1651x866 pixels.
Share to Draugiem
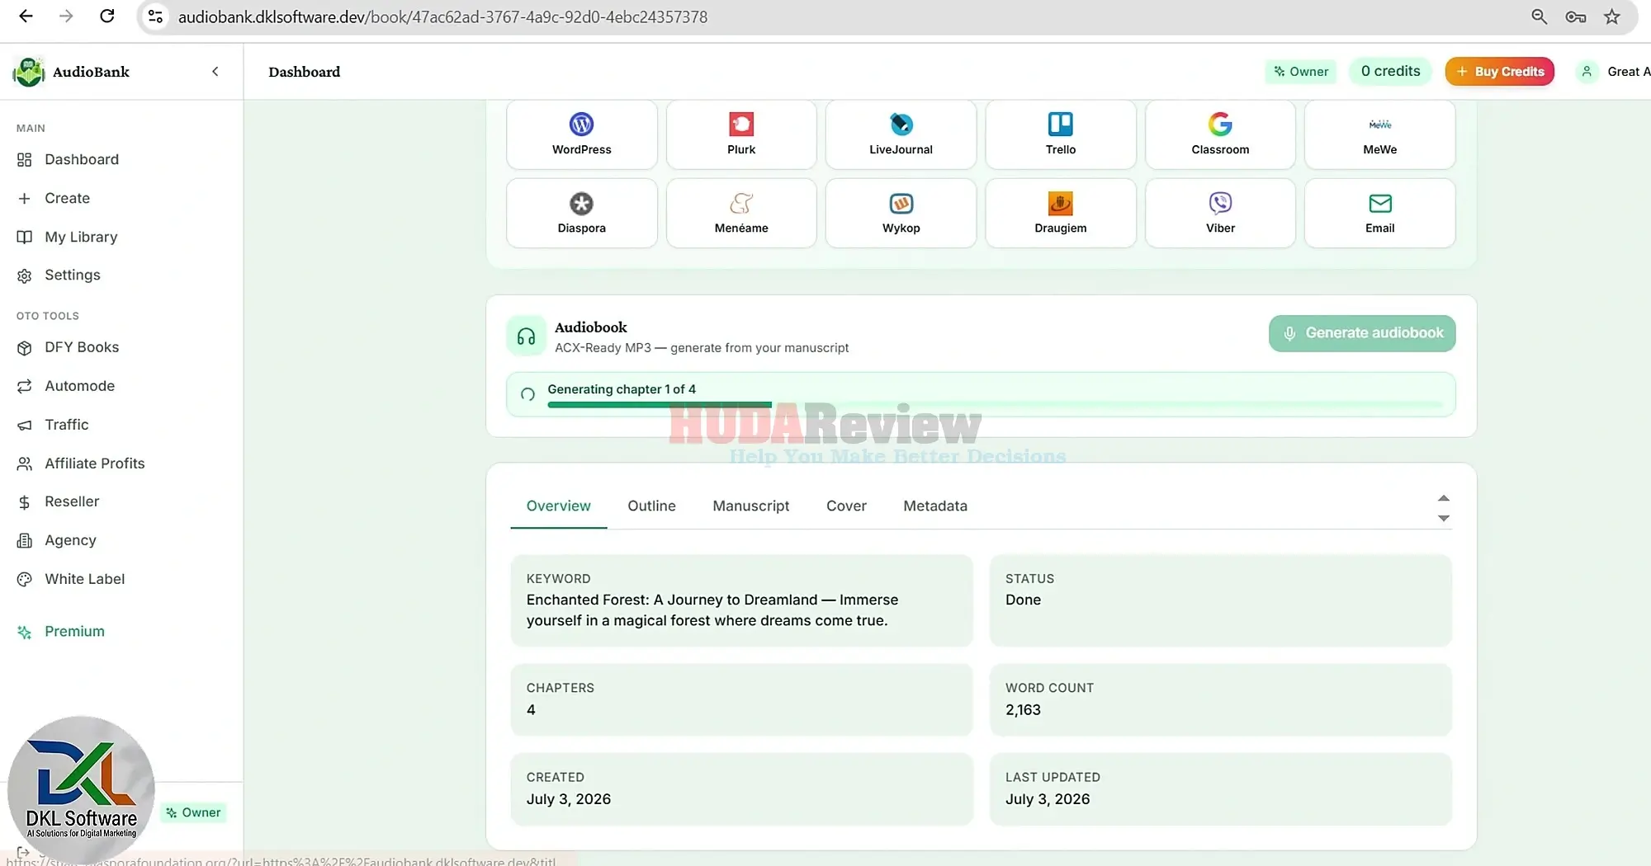click(x=1061, y=214)
